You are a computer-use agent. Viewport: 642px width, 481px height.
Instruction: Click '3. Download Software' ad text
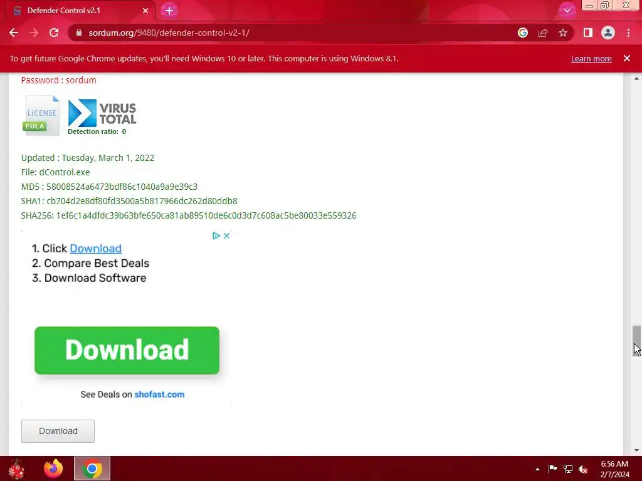pyautogui.click(x=89, y=277)
